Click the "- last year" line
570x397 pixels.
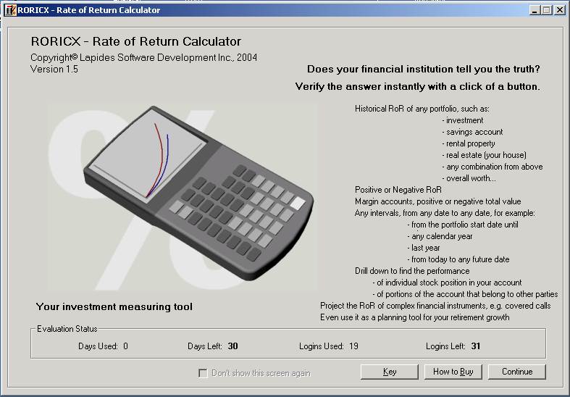(x=424, y=248)
